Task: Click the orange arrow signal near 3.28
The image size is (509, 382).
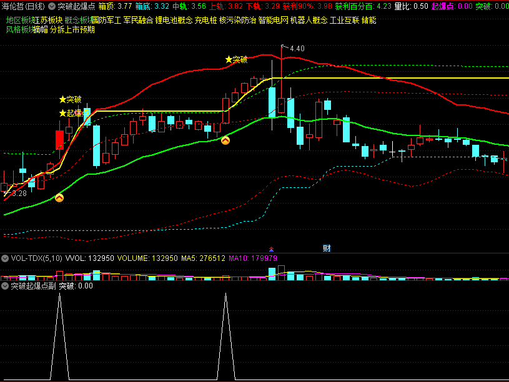Action: 59,198
